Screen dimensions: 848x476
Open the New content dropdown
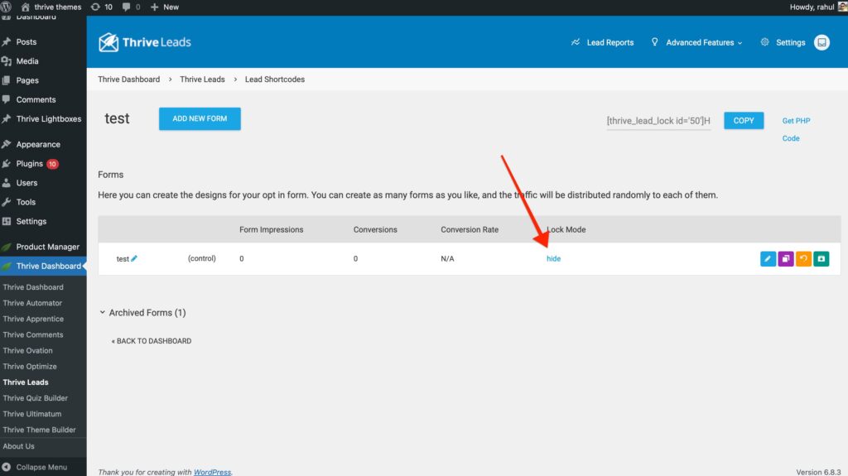165,7
